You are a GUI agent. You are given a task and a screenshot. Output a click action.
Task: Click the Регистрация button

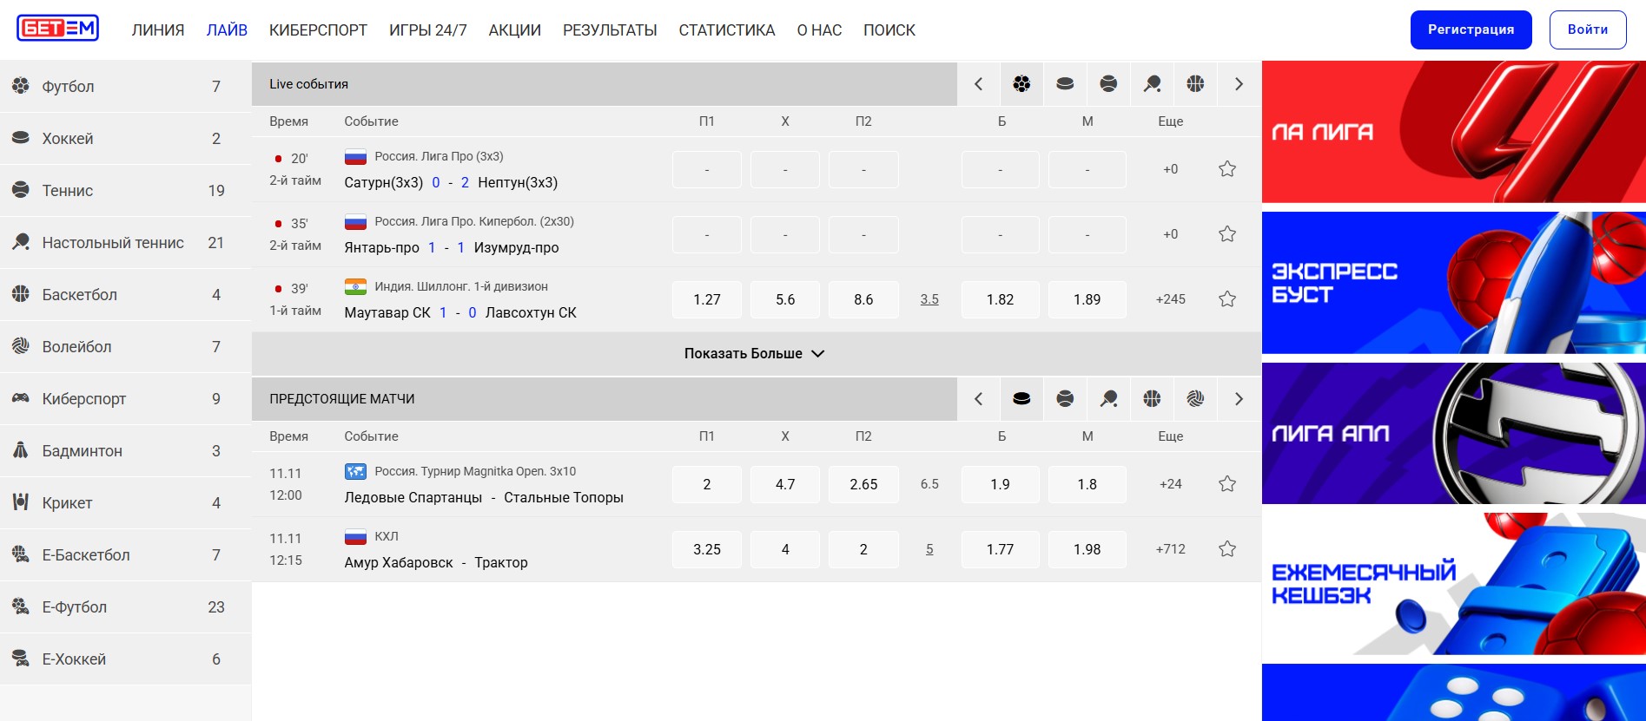[1471, 29]
